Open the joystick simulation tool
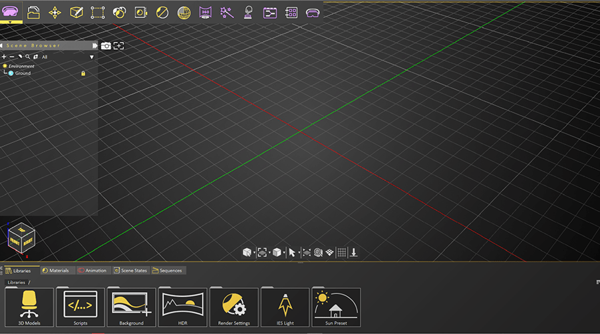The image size is (600, 334). [x=248, y=13]
